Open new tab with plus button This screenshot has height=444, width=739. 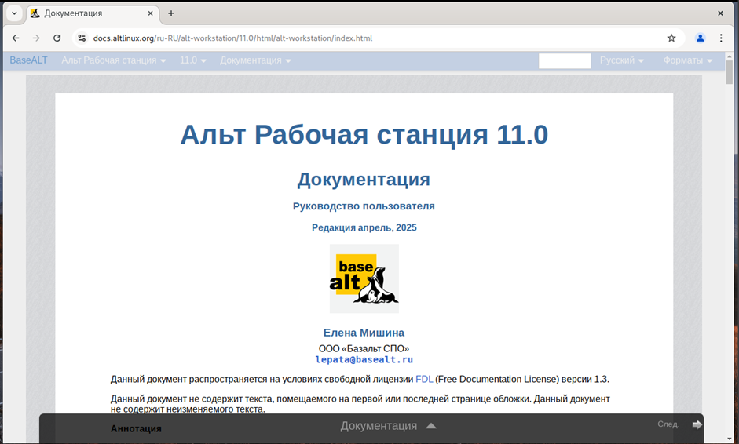[171, 13]
